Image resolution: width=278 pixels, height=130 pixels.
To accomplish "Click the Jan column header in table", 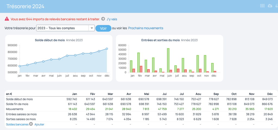I will pyautogui.click(x=74, y=94).
